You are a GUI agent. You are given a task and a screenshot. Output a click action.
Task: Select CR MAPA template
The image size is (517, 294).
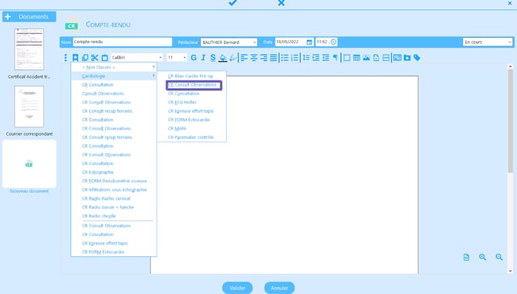(177, 129)
